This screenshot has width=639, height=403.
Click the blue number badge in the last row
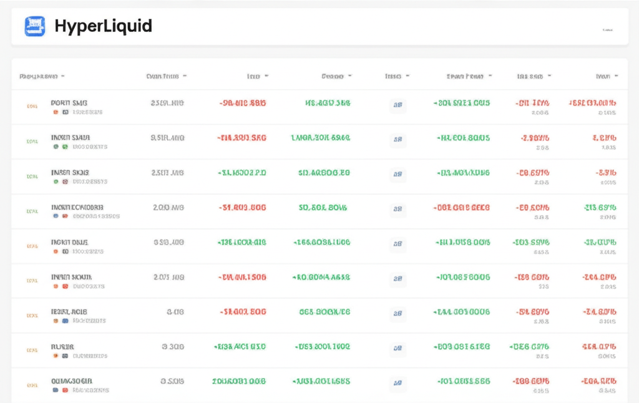point(398,383)
